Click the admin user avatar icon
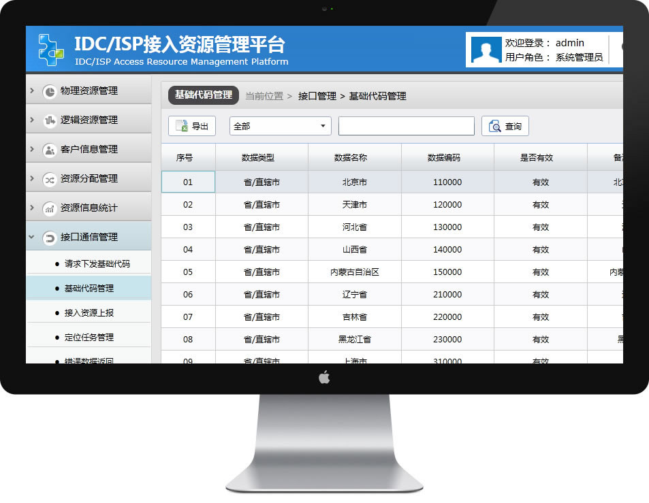The image size is (649, 503). click(x=486, y=50)
